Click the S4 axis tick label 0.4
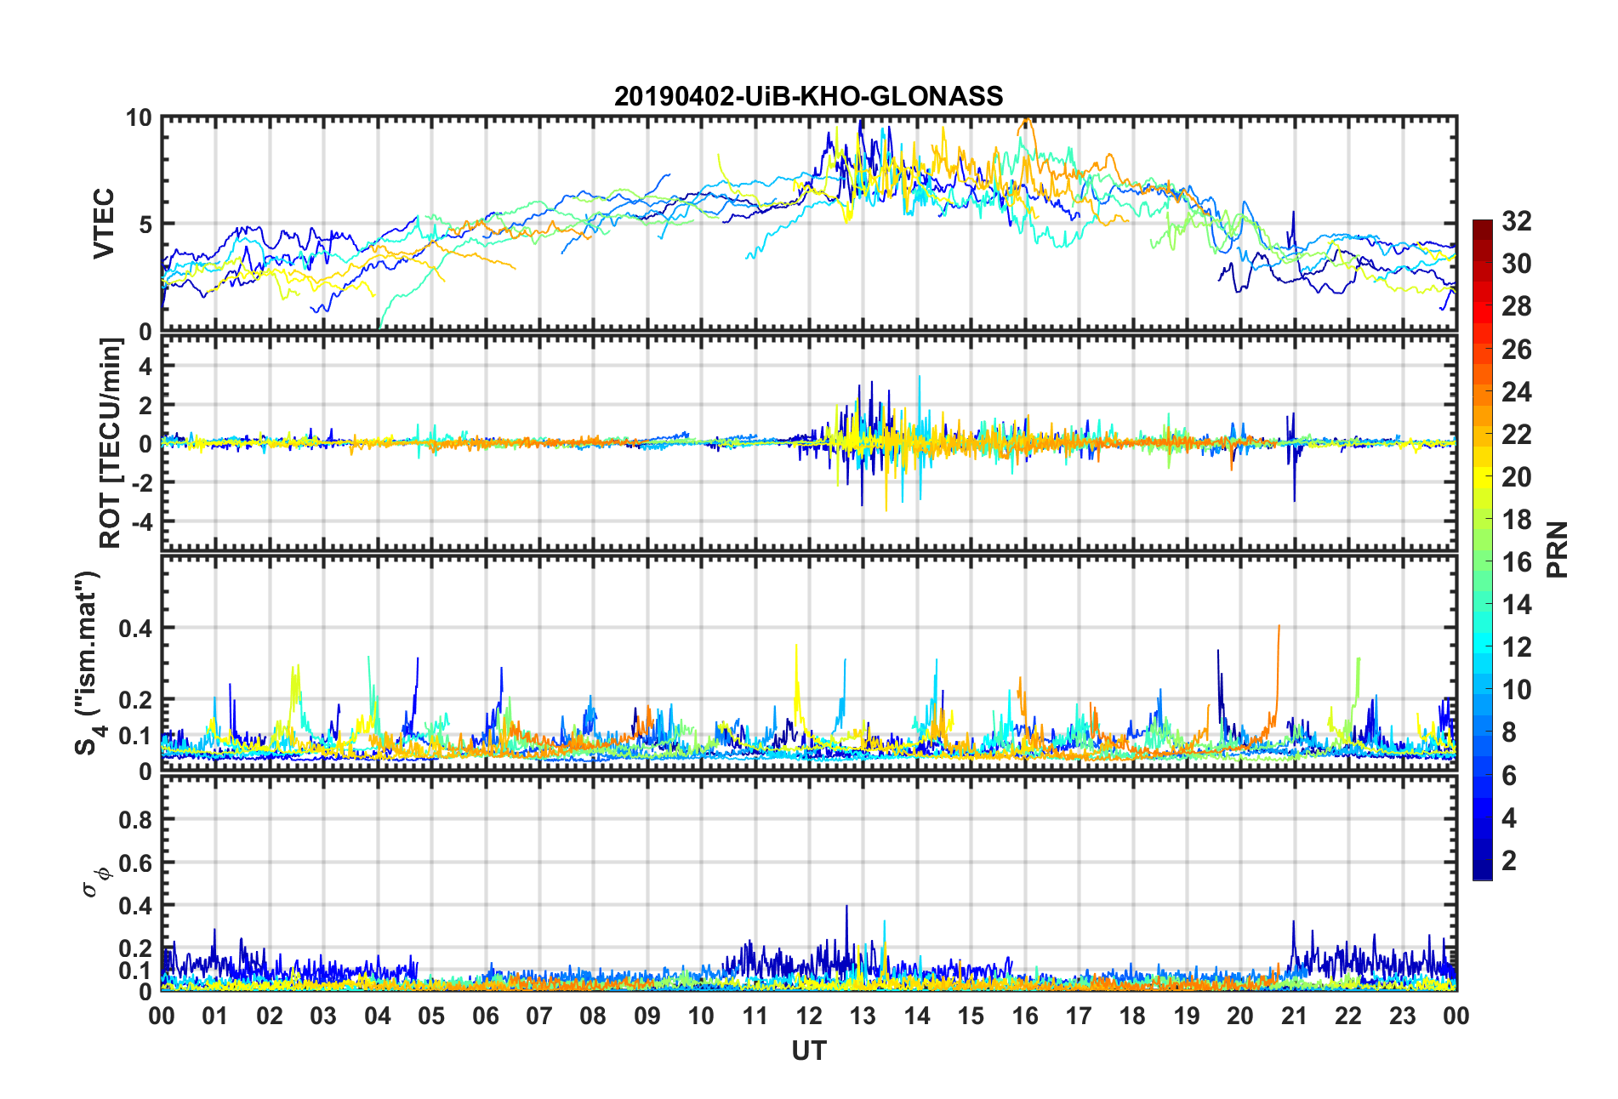This screenshot has width=1618, height=1099. pos(135,629)
